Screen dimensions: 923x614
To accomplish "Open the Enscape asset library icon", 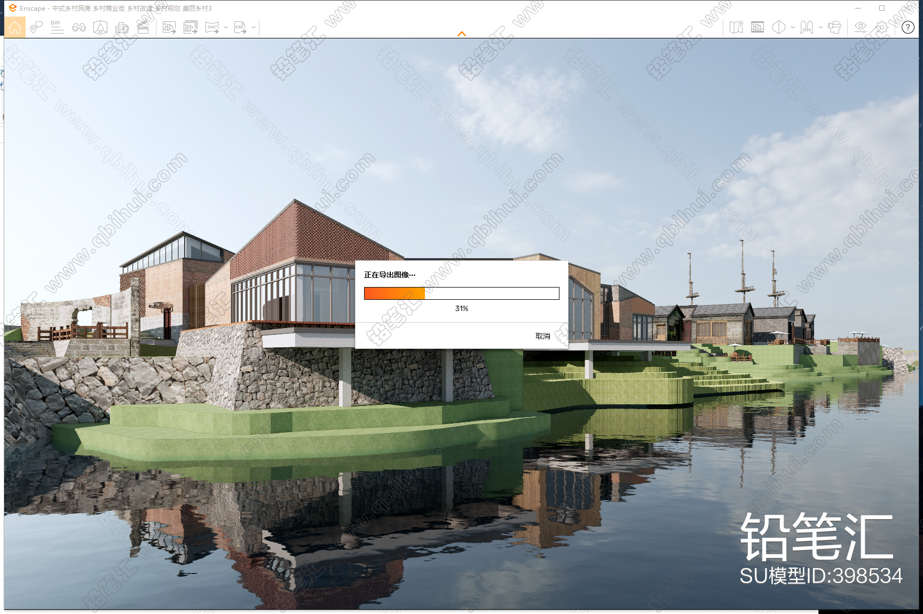I will 100,27.
